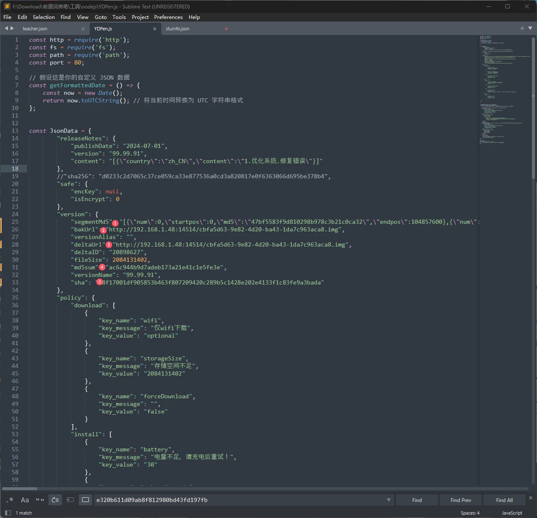Viewport: 537px width, 518px height.
Task: Open the tab list dropdown arrow
Action: (530, 28)
